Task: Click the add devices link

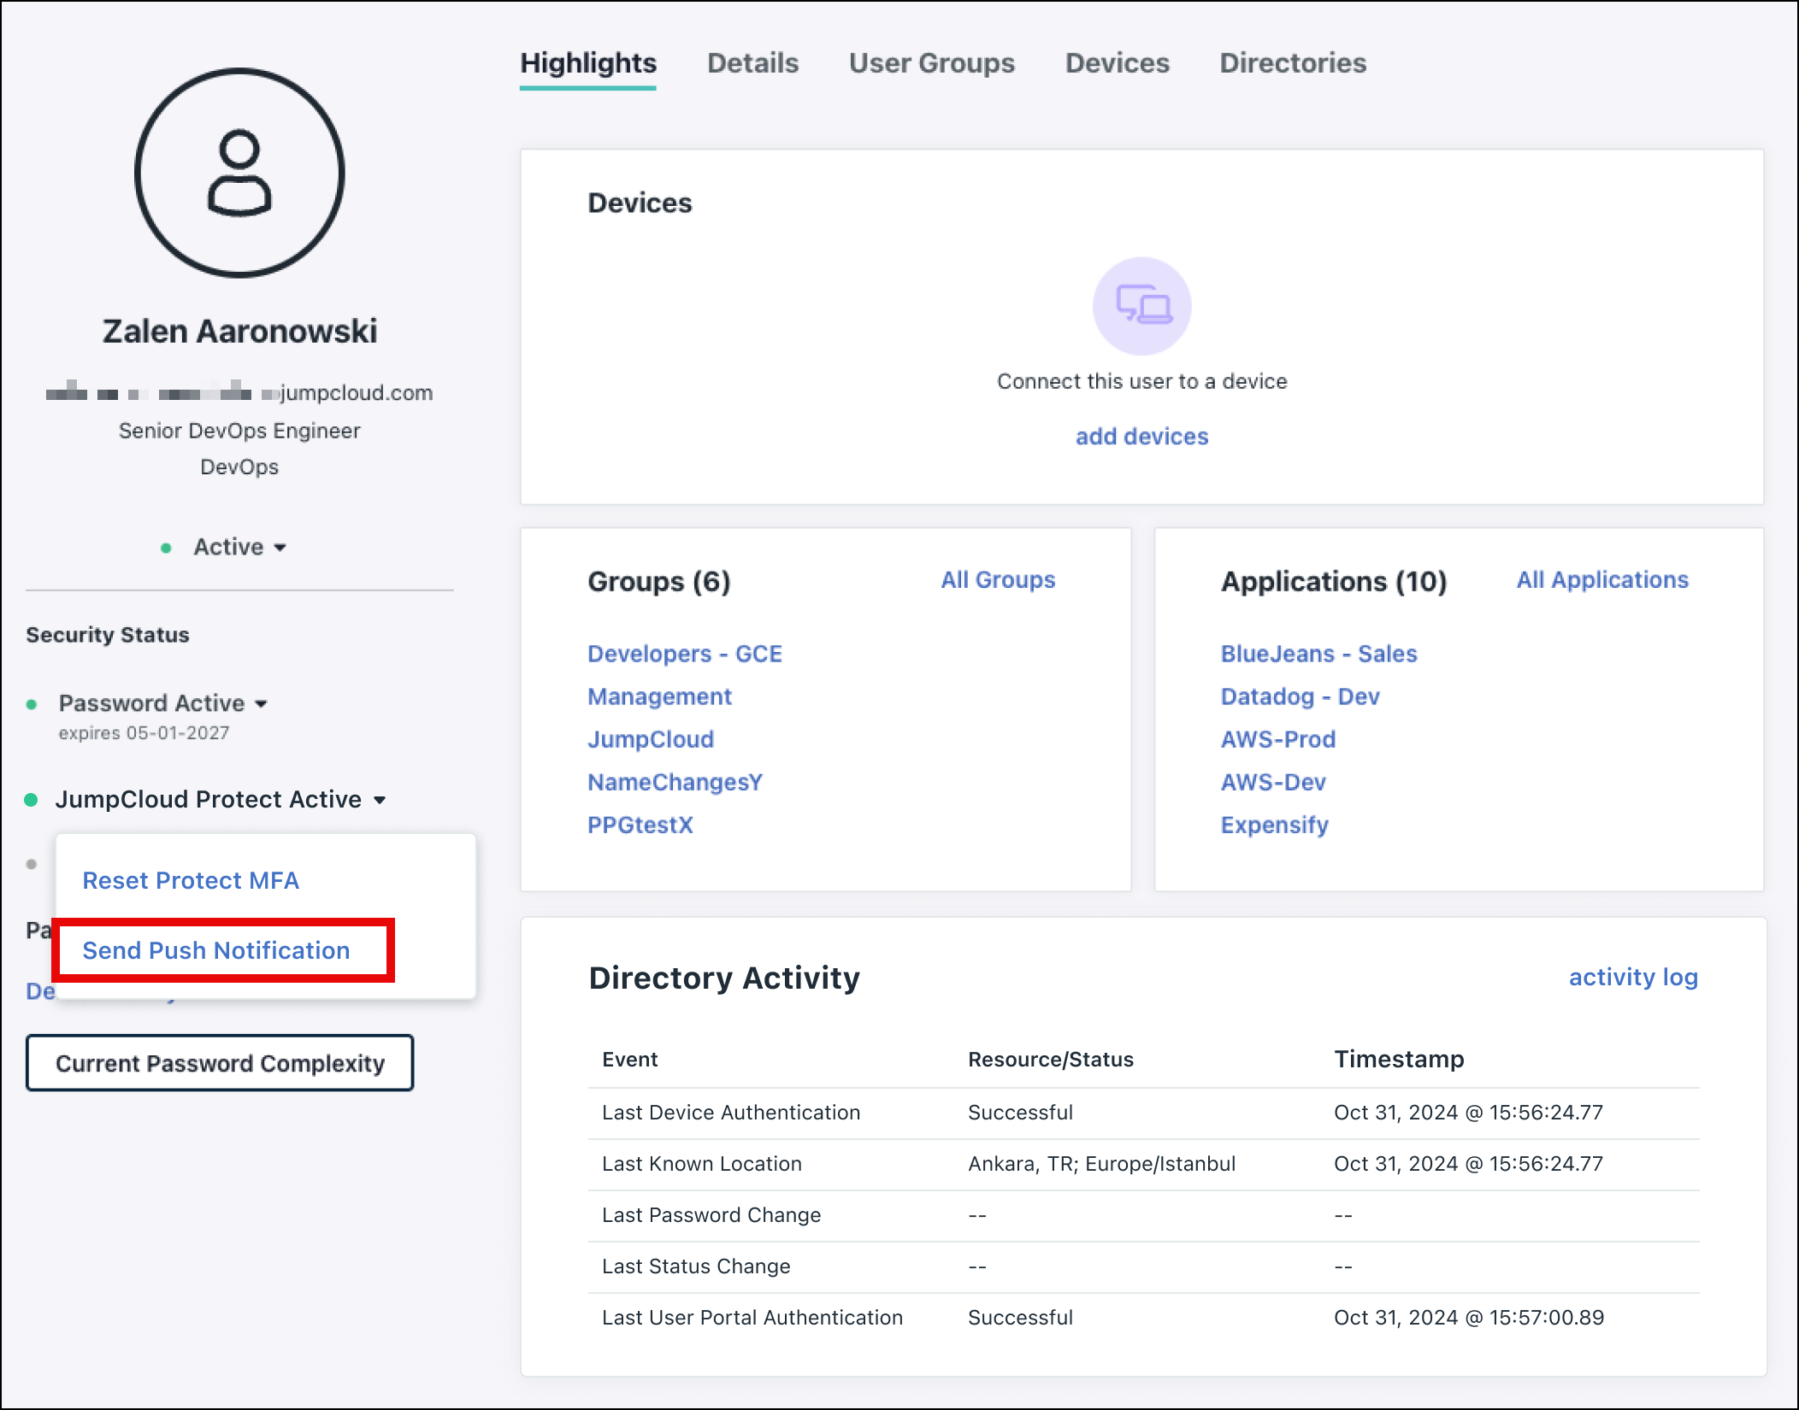Action: click(1141, 436)
